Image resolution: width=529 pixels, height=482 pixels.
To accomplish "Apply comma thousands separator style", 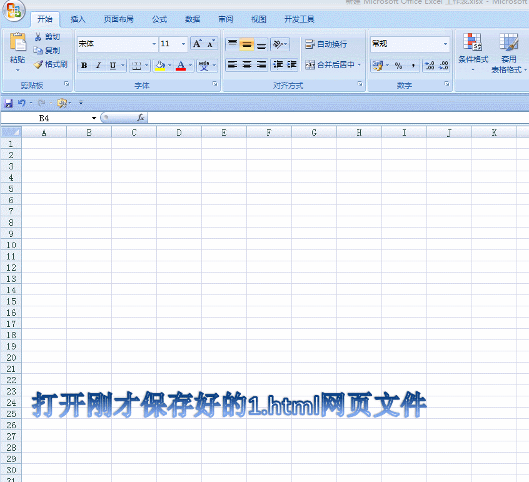I will point(413,66).
